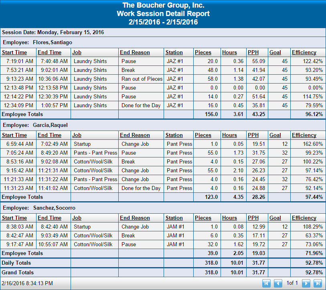Sort Sanchez,Socorro table by Start Time
Screen dimensions: 326x290
click(14, 218)
